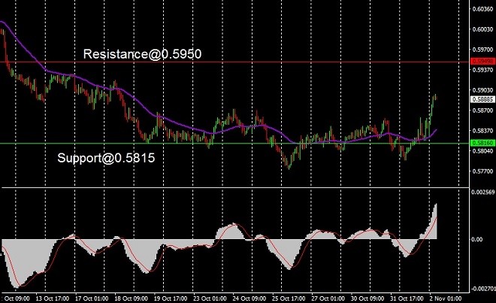Click the 0.60030 price axis label
This screenshot has width=496, height=303.
click(x=482, y=29)
